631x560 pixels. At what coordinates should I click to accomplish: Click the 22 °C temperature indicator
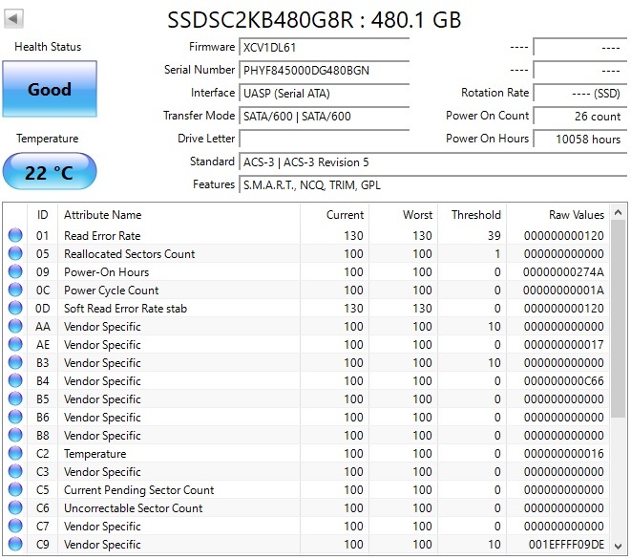click(49, 173)
